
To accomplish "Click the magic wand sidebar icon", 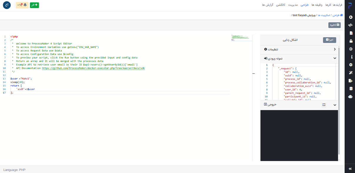I will [x=351, y=73].
